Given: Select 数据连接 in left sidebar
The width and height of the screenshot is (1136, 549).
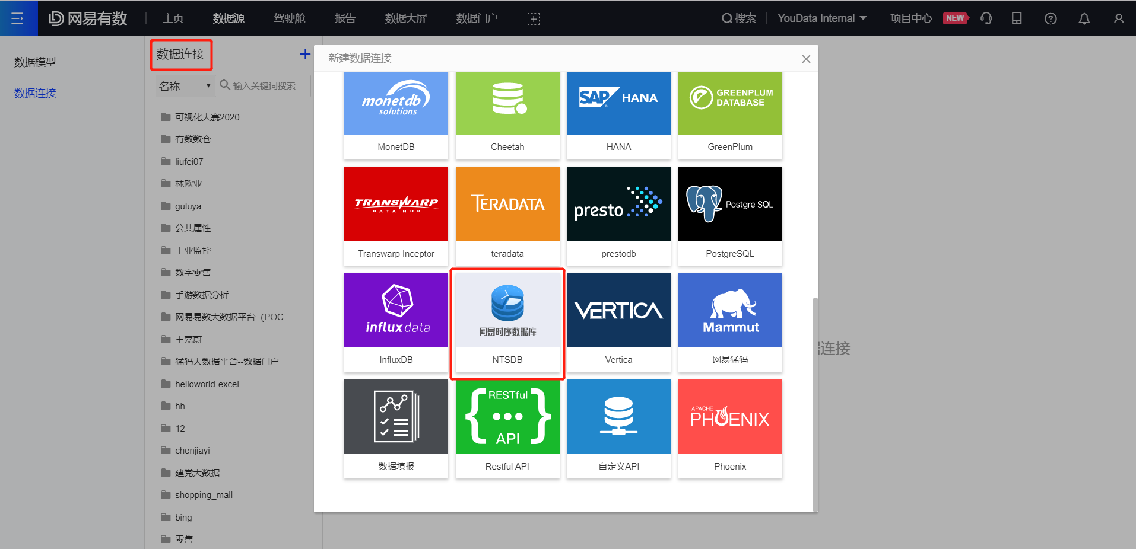Looking at the screenshot, I should (x=35, y=92).
